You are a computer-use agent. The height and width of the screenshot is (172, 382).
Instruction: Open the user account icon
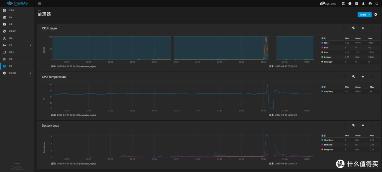370,4
